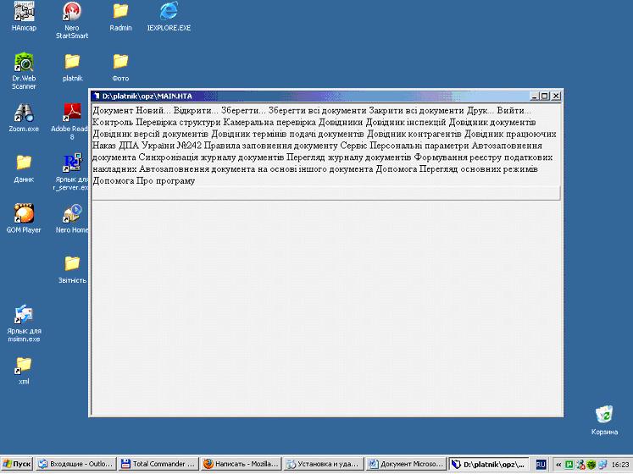Click the Ярлык для msimn.exe shortcut
The height and width of the screenshot is (474, 633).
click(x=24, y=315)
